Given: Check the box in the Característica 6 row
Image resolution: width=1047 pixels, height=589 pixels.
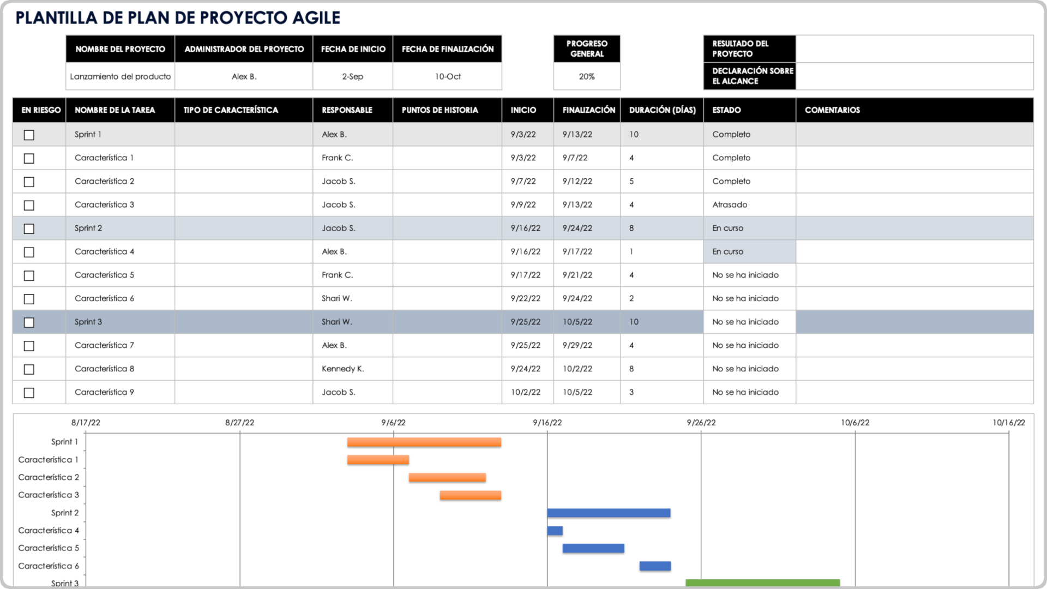Looking at the screenshot, I should 29,299.
